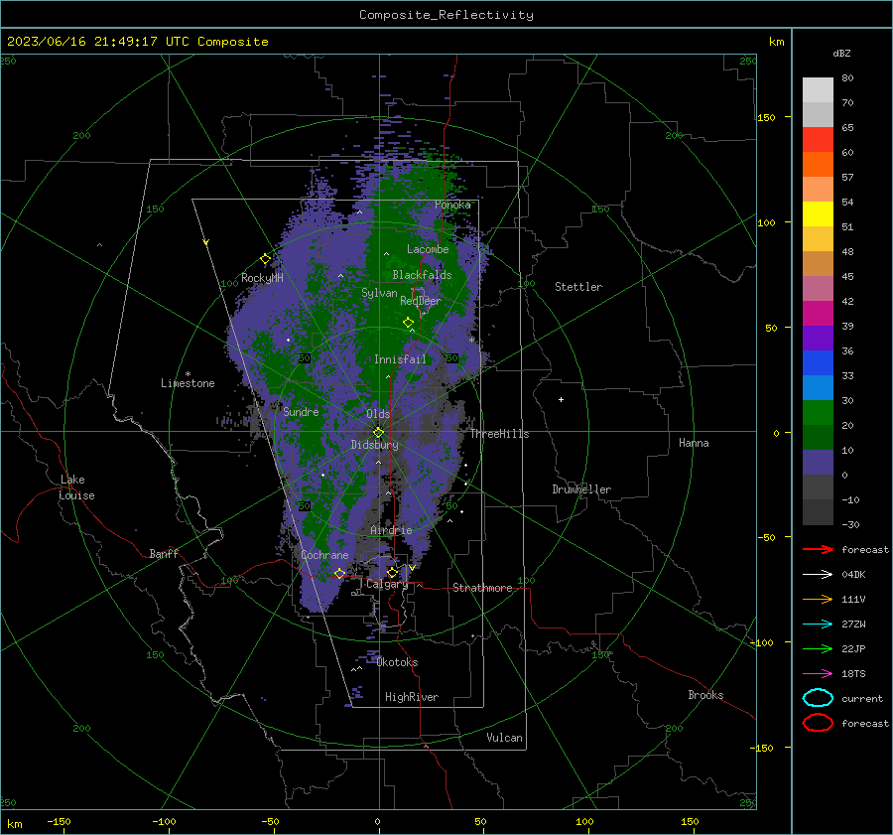Click the km label at bottom-left of axis
This screenshot has width=893, height=835.
click(14, 824)
